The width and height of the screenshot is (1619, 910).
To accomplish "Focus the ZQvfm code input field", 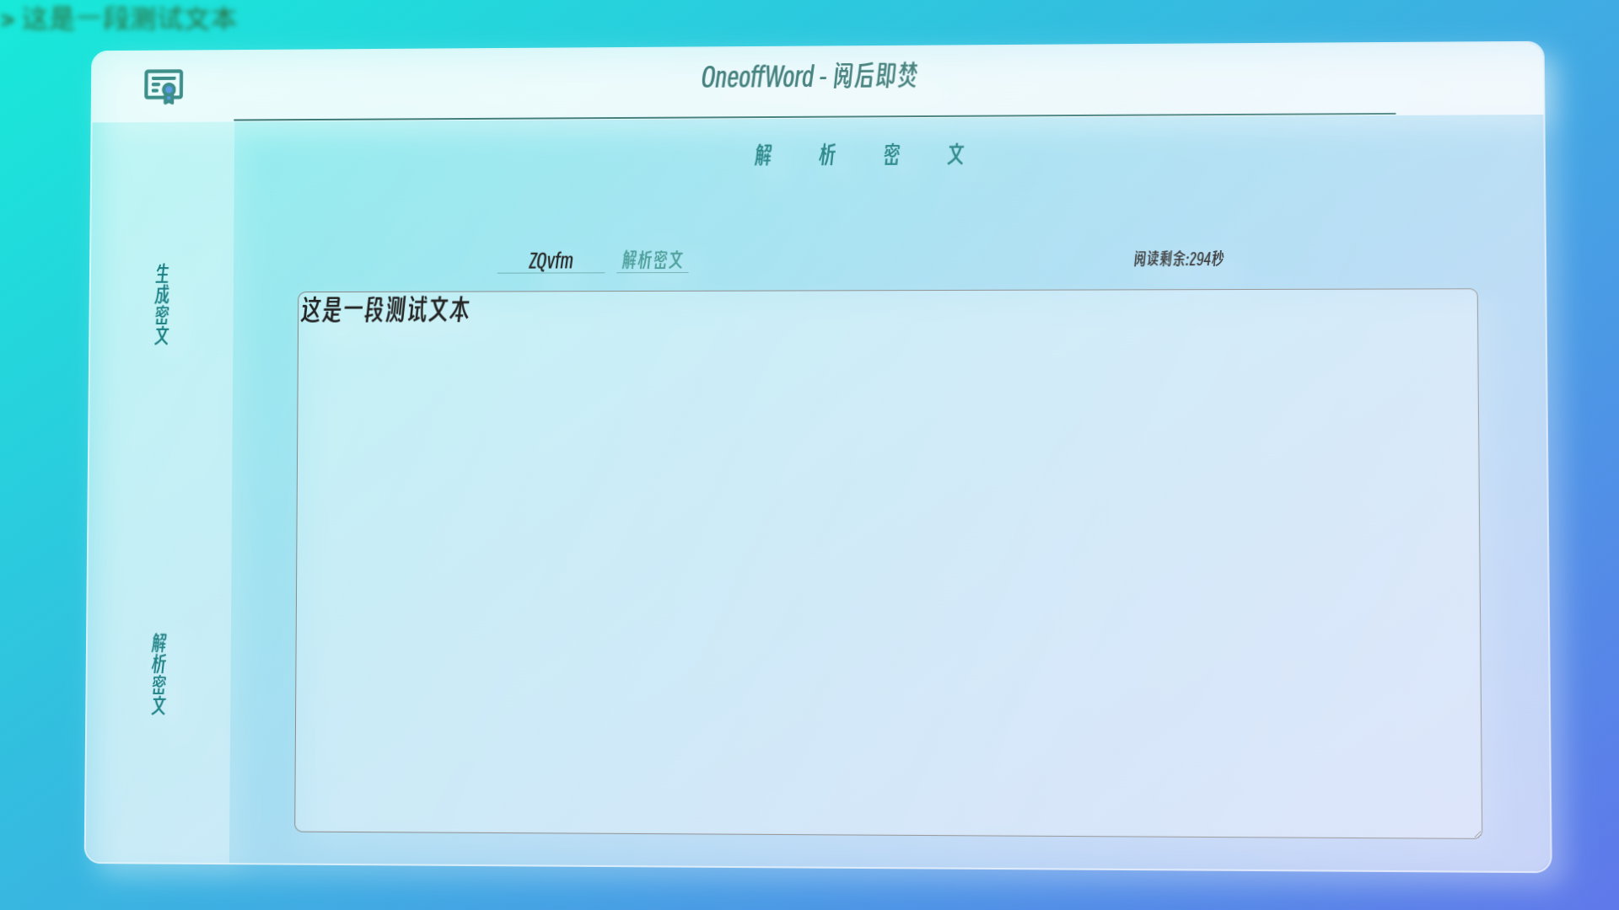I will click(x=551, y=260).
